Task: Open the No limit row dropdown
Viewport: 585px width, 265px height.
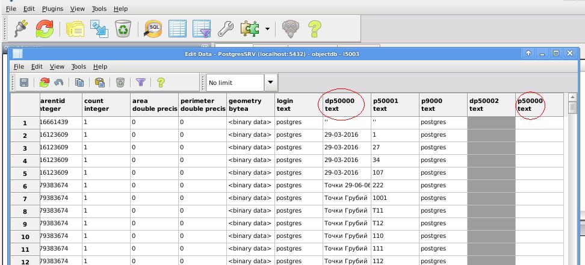Action: point(270,83)
